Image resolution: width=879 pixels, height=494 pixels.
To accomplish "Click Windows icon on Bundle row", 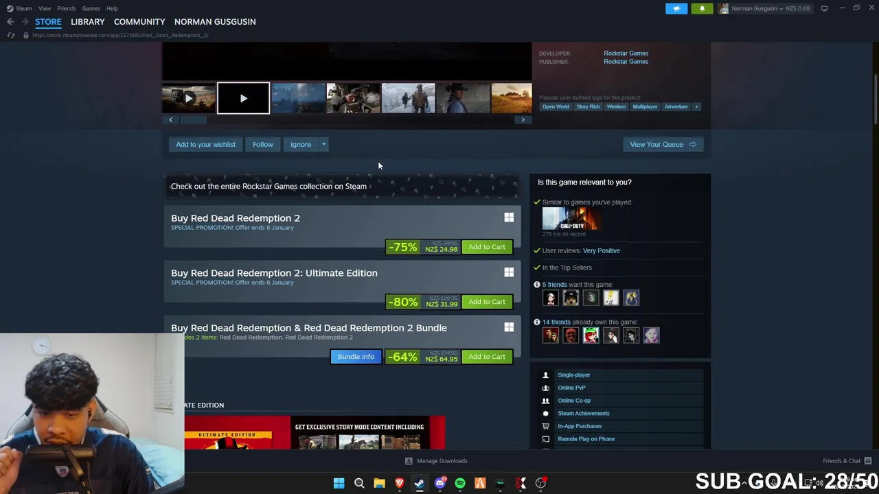I will point(509,327).
